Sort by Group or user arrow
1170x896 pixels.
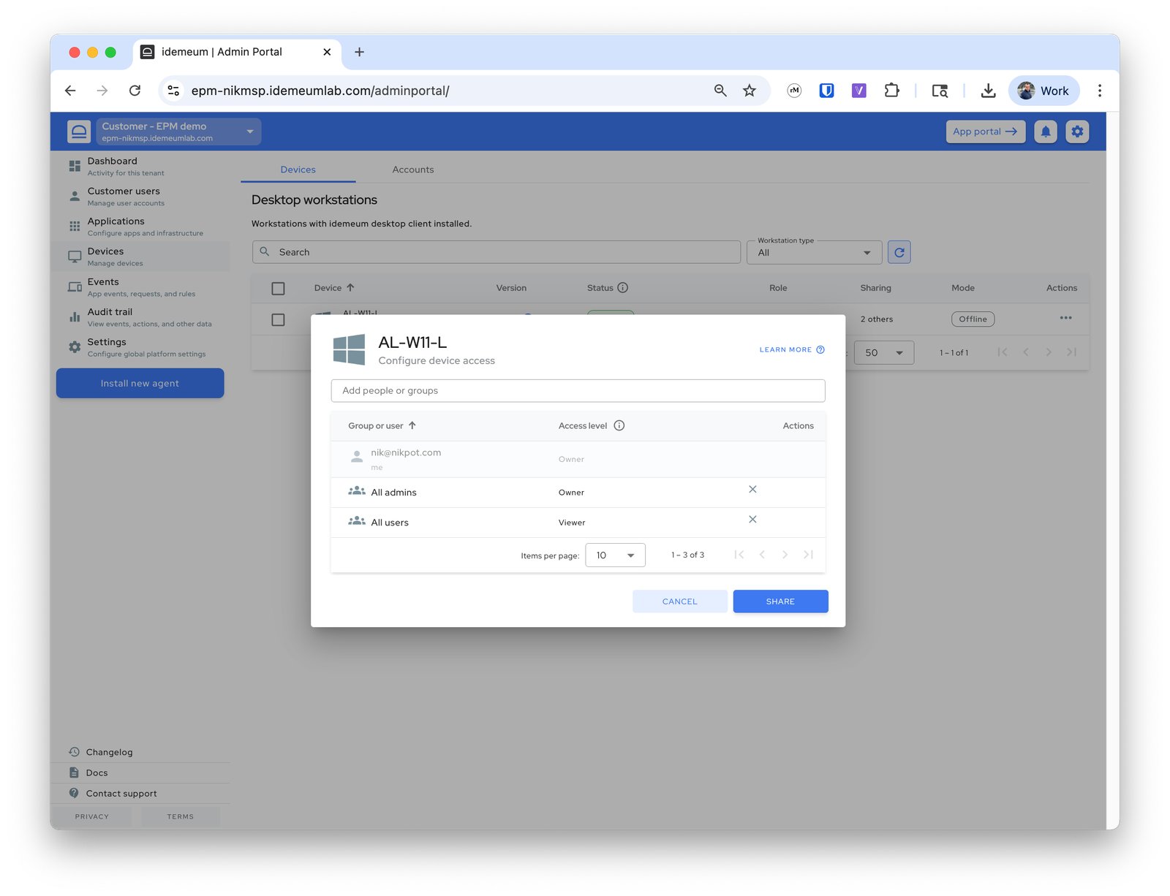[412, 425]
